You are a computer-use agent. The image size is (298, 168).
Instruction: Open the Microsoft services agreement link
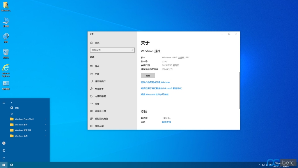pyautogui.click(x=161, y=88)
